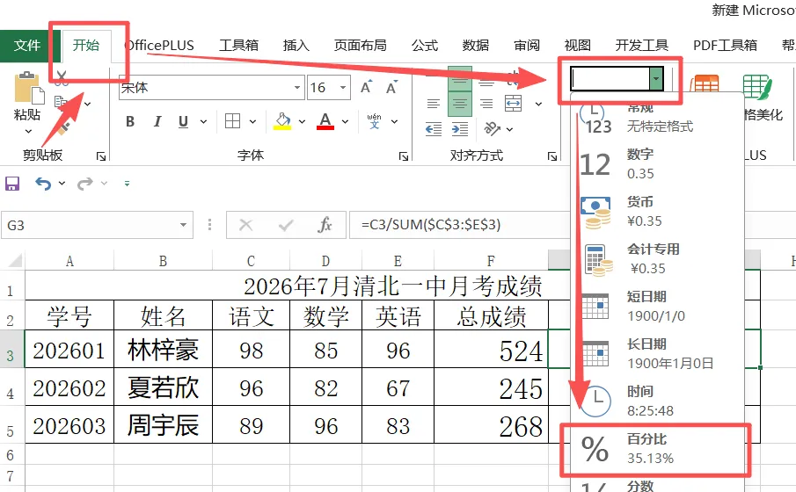
Task: Choose 时间 number format
Action: pyautogui.click(x=657, y=401)
